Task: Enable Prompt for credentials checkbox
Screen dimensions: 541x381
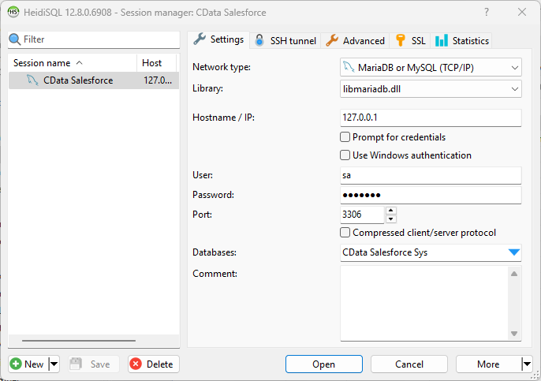Action: point(345,137)
